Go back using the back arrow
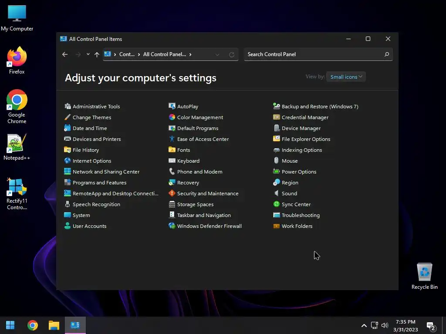The height and width of the screenshot is (334, 446). (x=65, y=54)
